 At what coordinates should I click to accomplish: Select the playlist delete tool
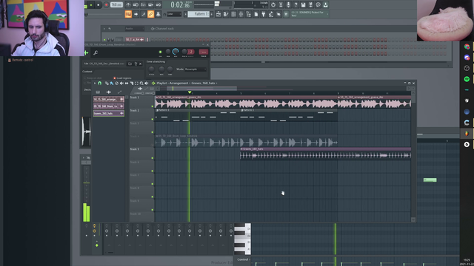click(117, 83)
